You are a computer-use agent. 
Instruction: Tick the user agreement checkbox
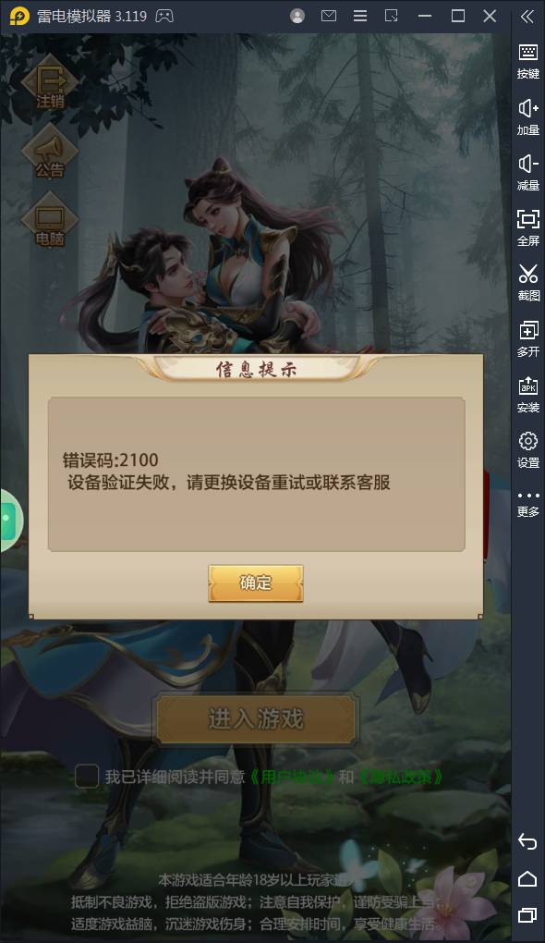point(87,776)
